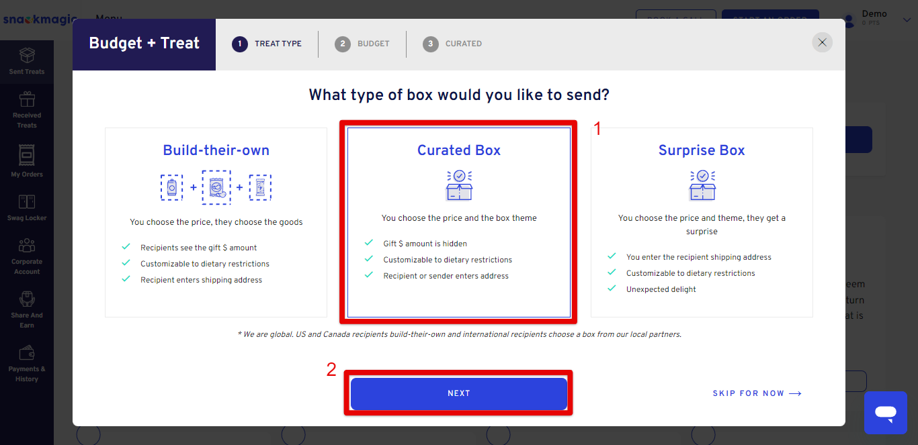Image resolution: width=918 pixels, height=445 pixels.
Task: Click the Curated Box heading
Action: (x=459, y=150)
